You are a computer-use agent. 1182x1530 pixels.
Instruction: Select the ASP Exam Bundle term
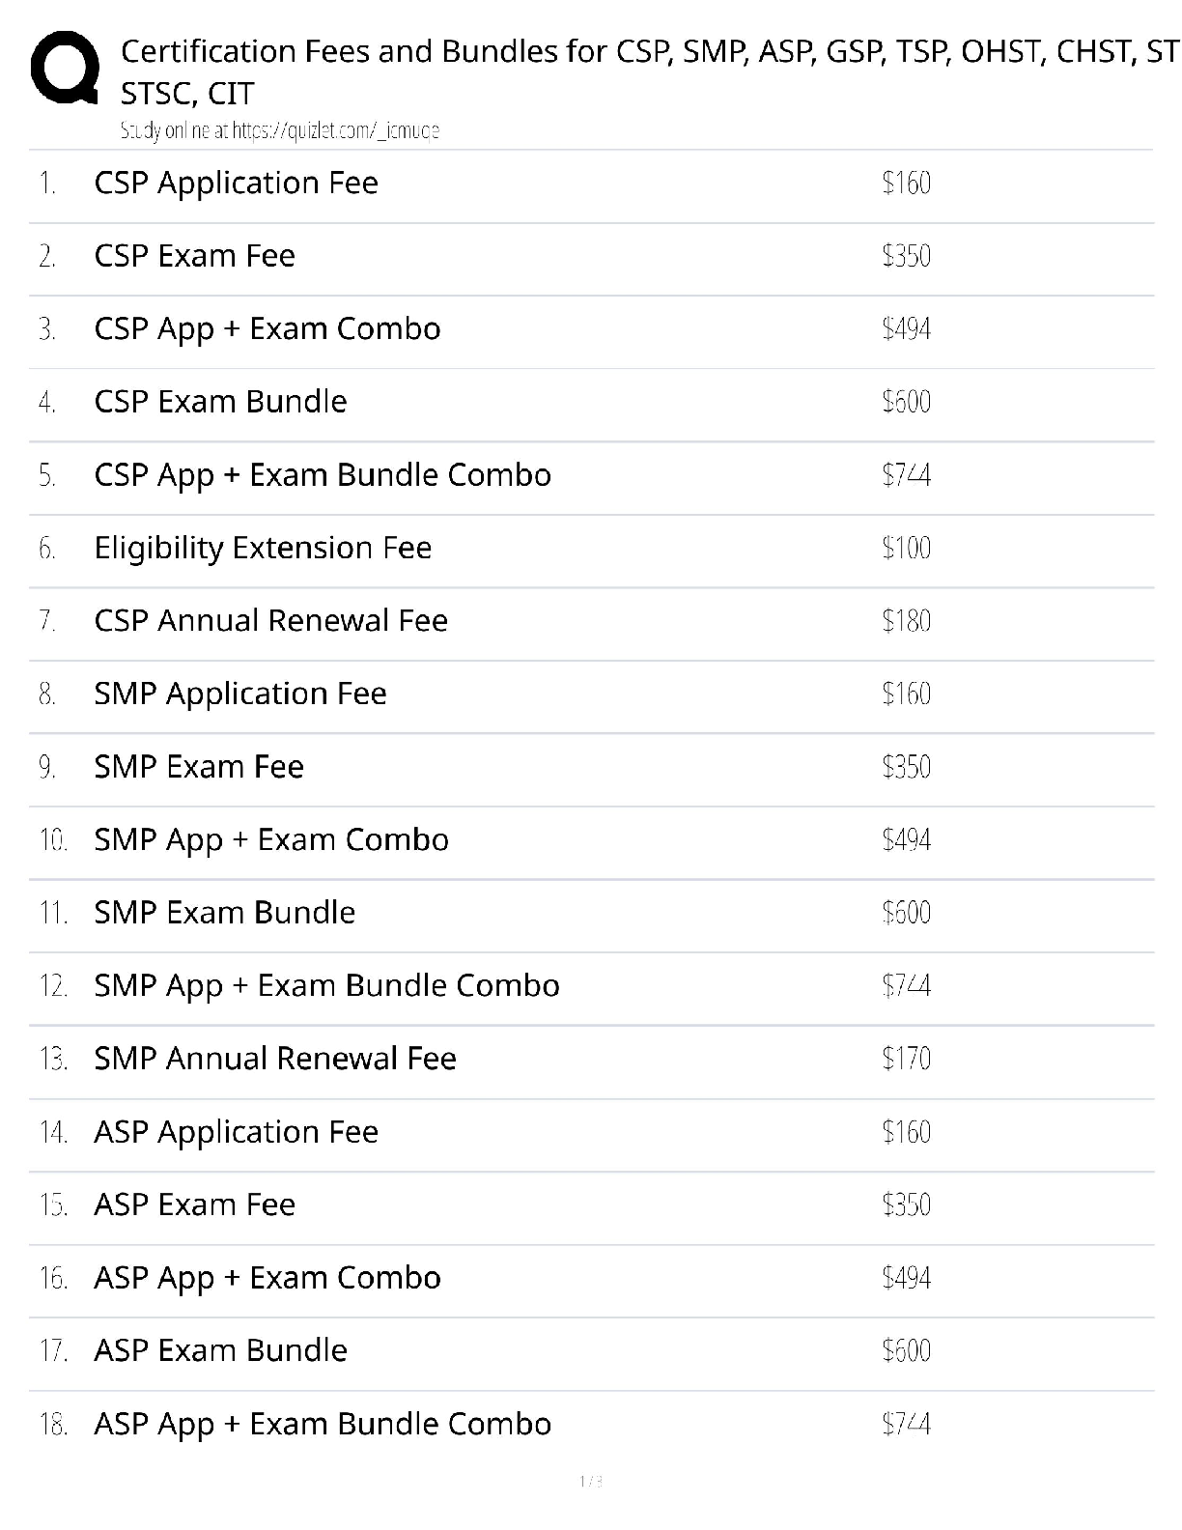click(220, 1350)
